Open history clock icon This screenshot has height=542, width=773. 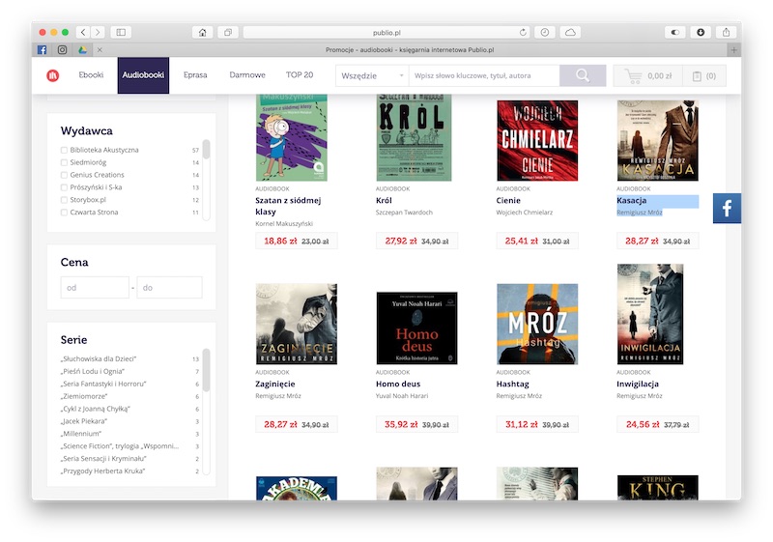click(545, 33)
